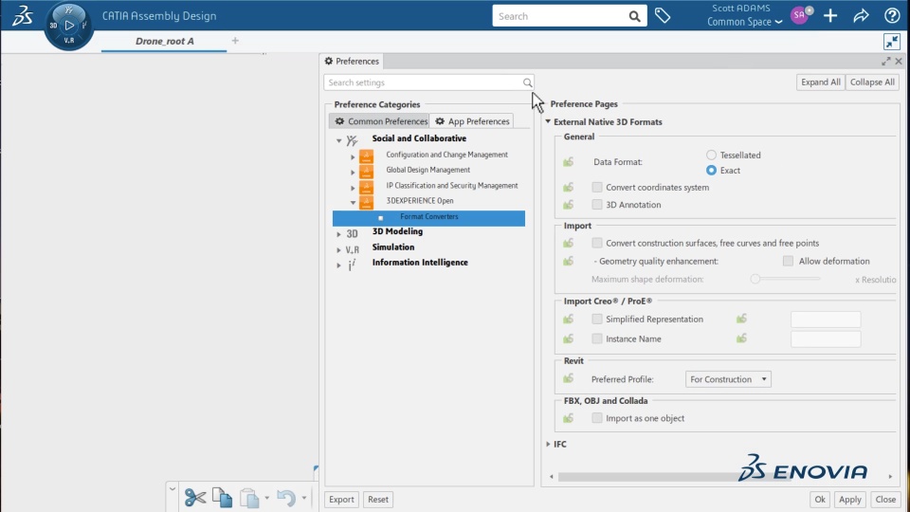This screenshot has width=910, height=512.
Task: Switch to App Preferences tab
Action: pyautogui.click(x=472, y=120)
